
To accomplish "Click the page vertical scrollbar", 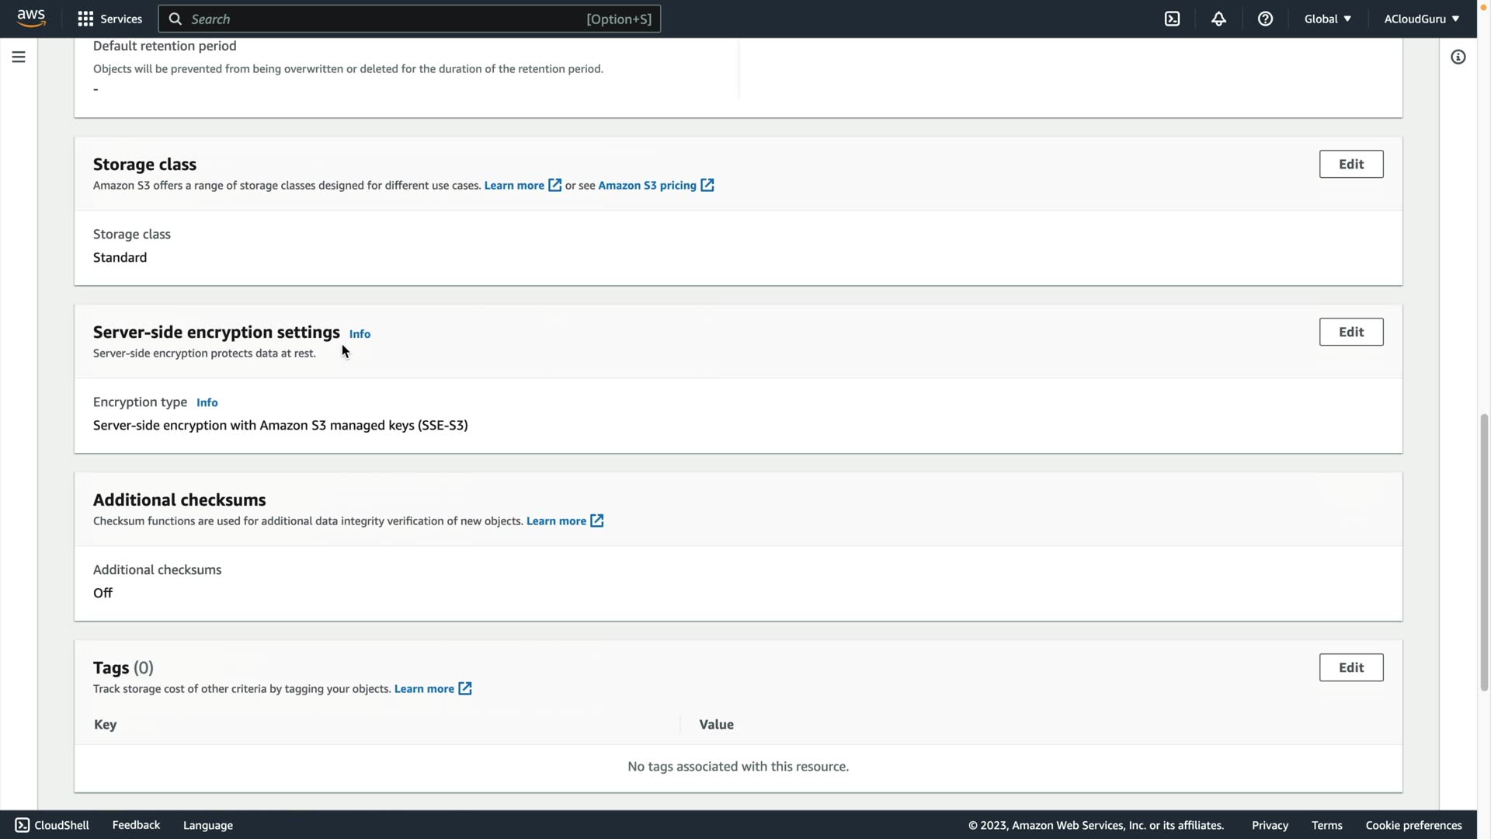I will click(1484, 552).
